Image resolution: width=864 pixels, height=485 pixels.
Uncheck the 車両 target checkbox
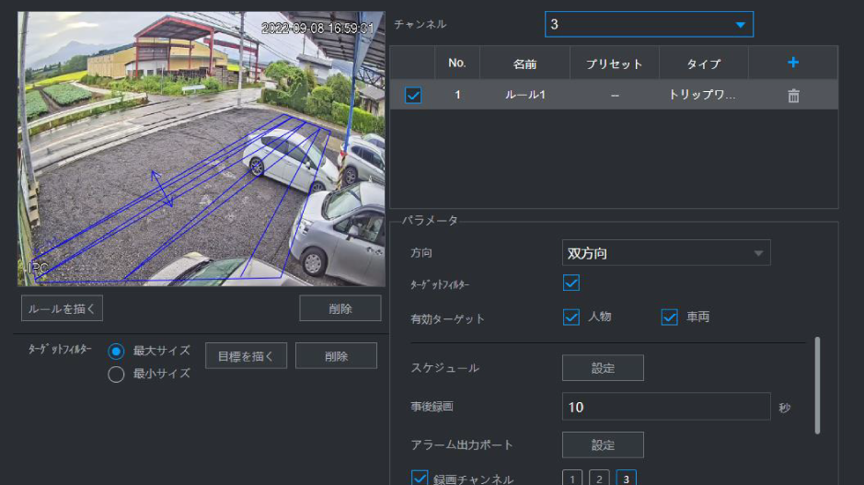tap(669, 318)
